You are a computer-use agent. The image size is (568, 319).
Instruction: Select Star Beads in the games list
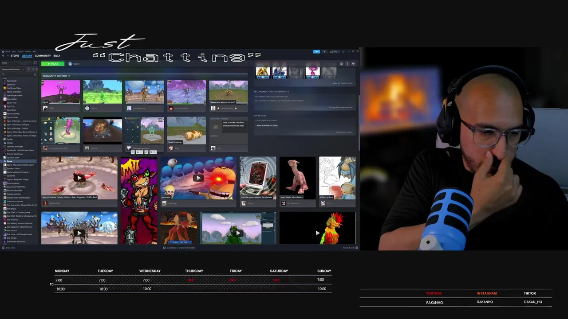10,209
